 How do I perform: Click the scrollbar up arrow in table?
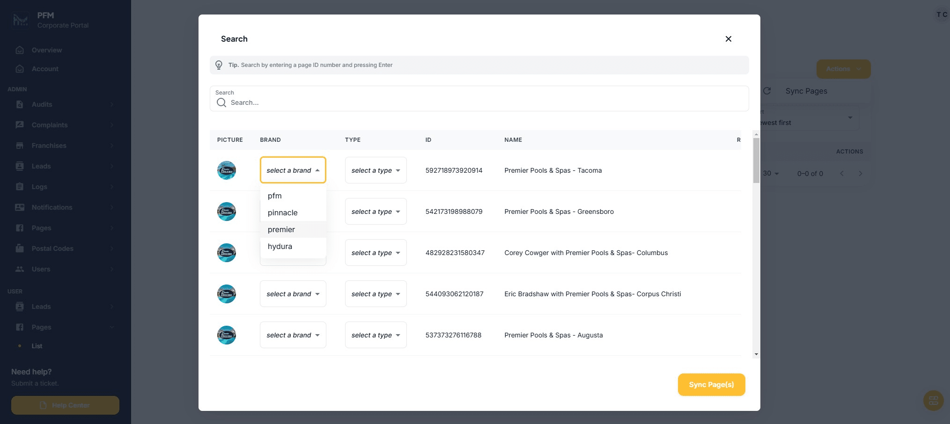756,135
